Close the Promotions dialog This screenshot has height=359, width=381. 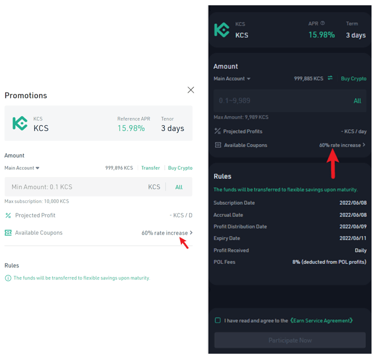click(190, 90)
